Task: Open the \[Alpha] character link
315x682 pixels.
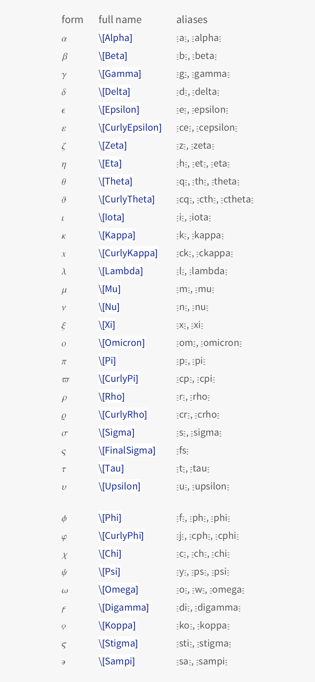Action: 115,38
